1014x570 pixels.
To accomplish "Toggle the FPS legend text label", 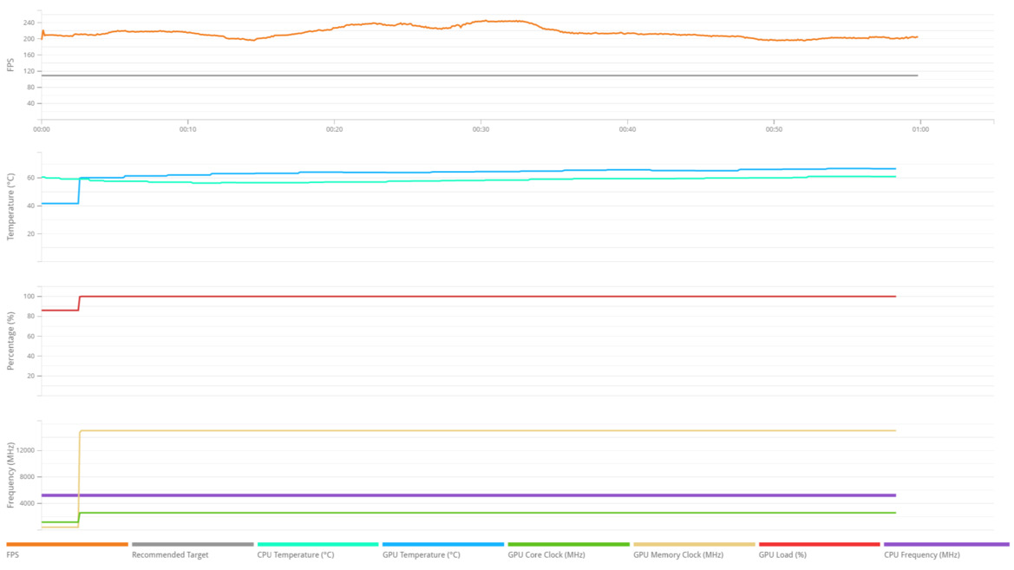I will pyautogui.click(x=13, y=555).
